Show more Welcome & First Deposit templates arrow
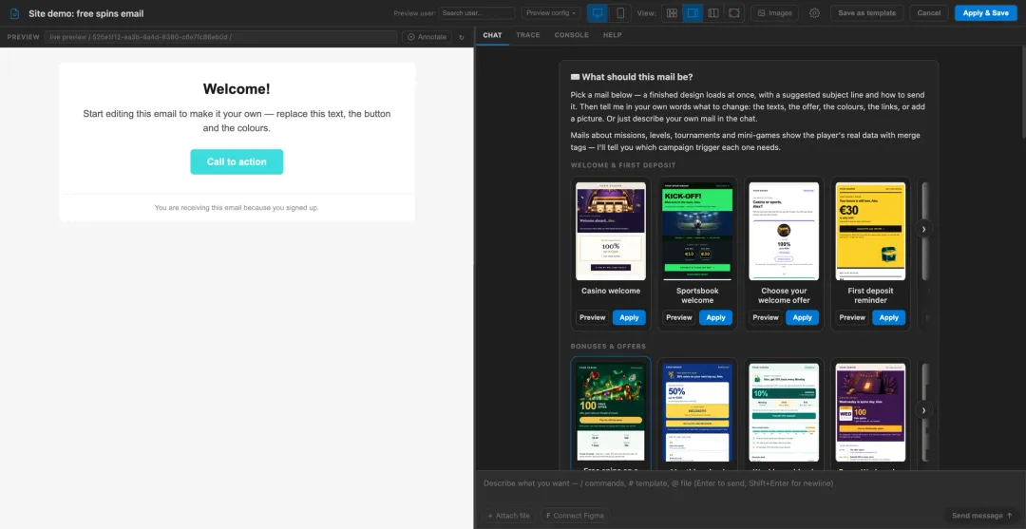1026x529 pixels. [923, 229]
